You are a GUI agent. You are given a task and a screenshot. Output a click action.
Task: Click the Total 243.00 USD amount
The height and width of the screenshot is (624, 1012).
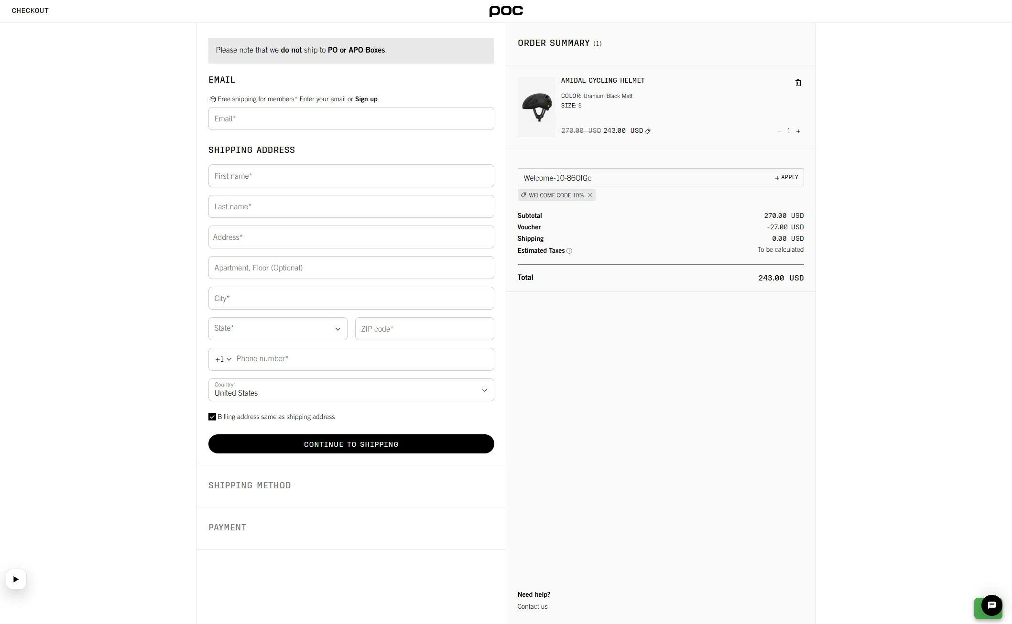pos(781,278)
